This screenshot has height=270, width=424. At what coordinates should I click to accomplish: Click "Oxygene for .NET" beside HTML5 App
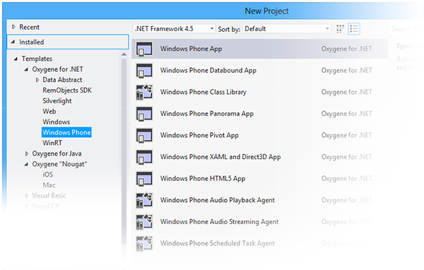[x=347, y=179]
